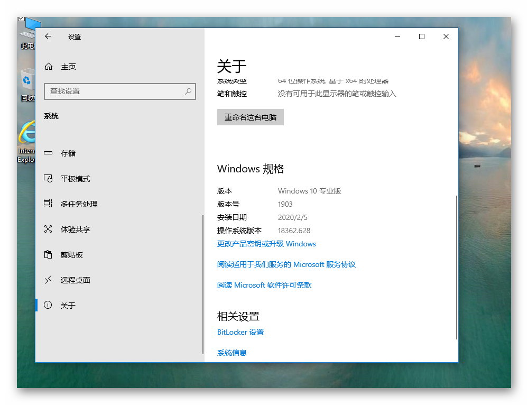The image size is (528, 405).
Task: Click the sidebar vertical scrollbar
Action: pos(203,284)
